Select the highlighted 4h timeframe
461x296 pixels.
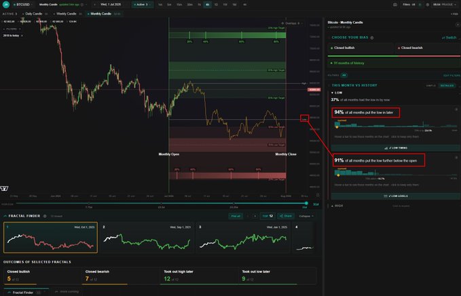pos(207,5)
